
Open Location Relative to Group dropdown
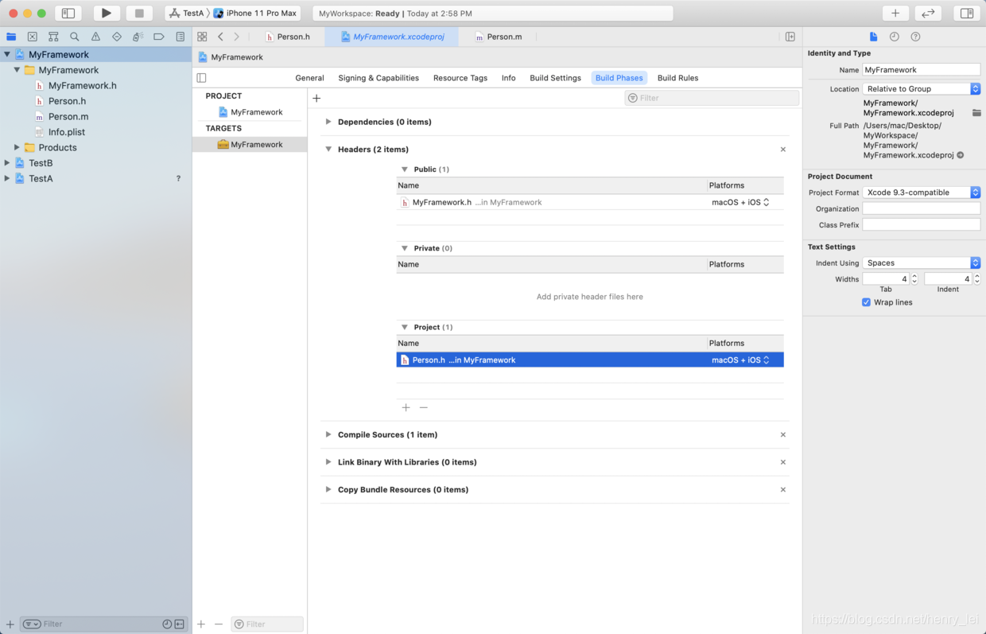[x=922, y=89]
